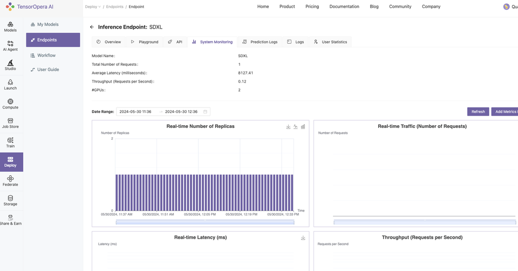The width and height of the screenshot is (518, 271).
Task: Open the AI Agent section
Action: click(10, 46)
